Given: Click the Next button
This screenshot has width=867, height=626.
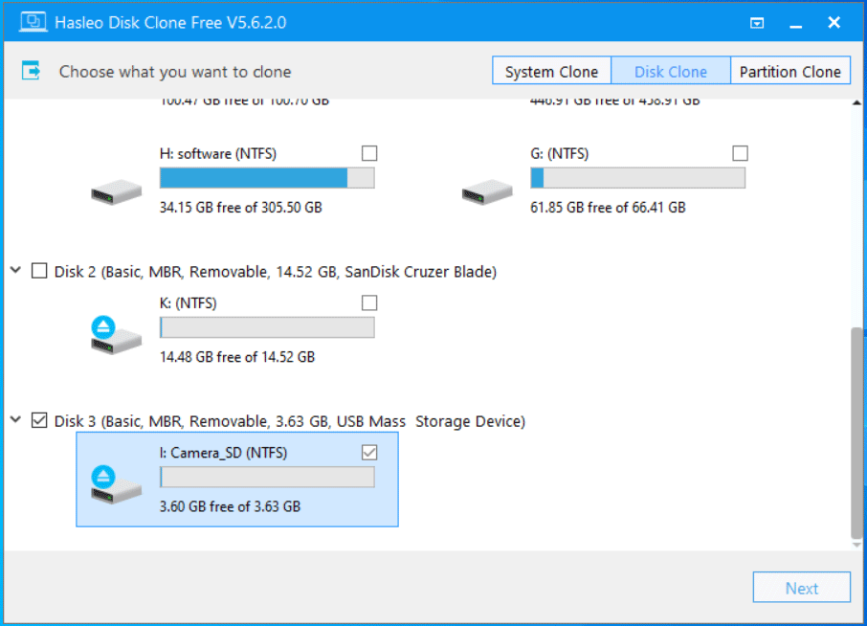Looking at the screenshot, I should tap(801, 588).
